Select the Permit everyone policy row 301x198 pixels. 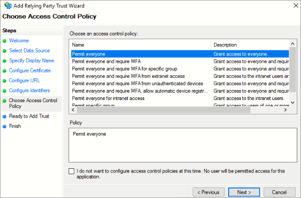coord(180,54)
